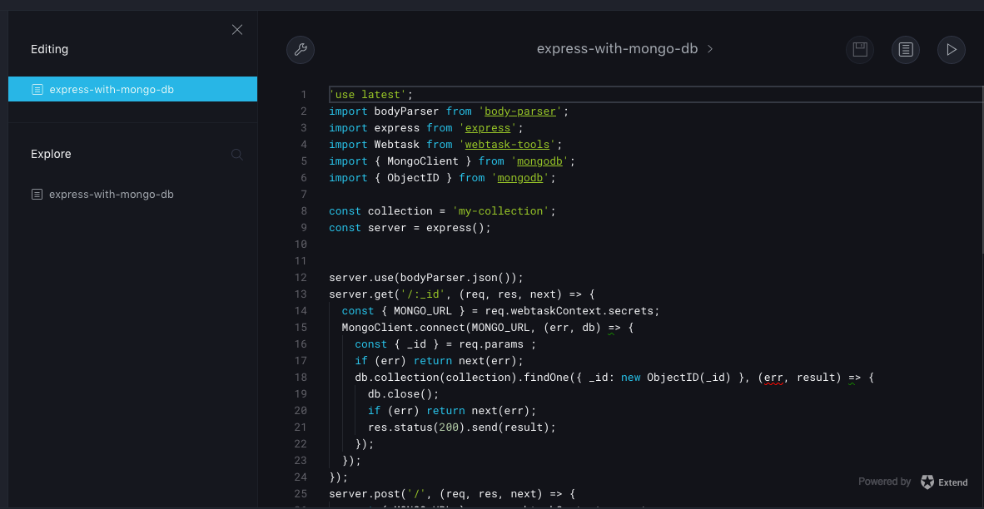The image size is (984, 509).
Task: Click the editor scrollbar on the right
Action: (980, 166)
